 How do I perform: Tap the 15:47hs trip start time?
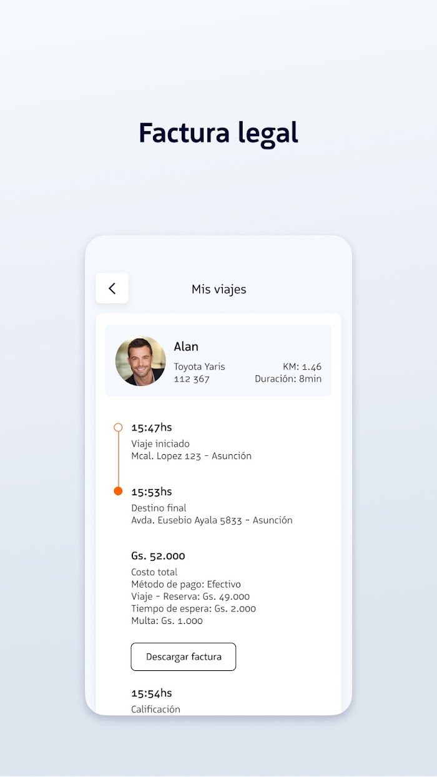pyautogui.click(x=152, y=427)
